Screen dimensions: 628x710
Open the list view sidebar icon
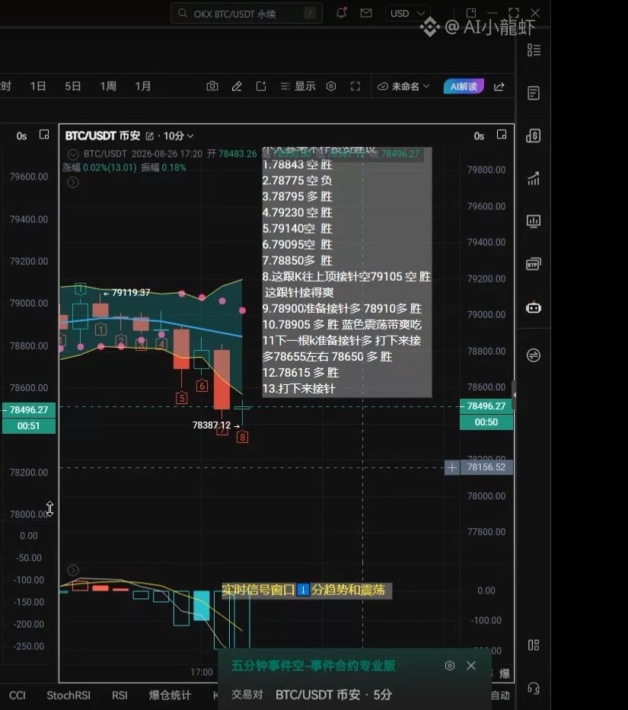coord(534,50)
